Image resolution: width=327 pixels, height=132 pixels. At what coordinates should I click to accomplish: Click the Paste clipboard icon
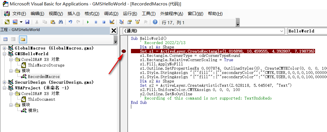coord(53,22)
